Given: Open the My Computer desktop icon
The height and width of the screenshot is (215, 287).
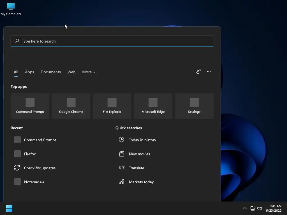Looking at the screenshot, I should coord(11,9).
